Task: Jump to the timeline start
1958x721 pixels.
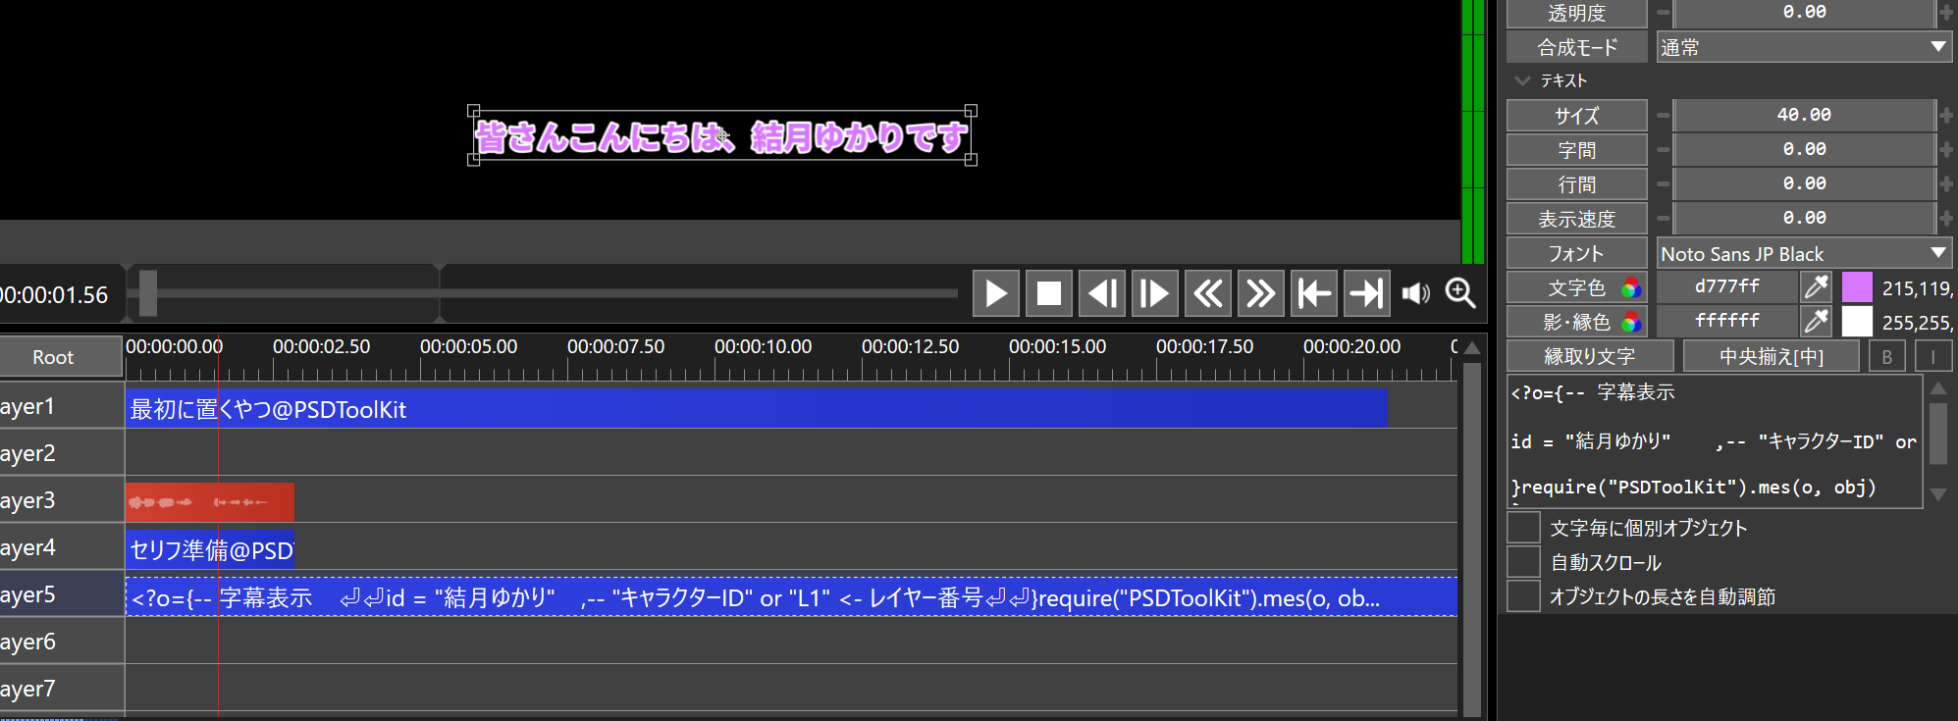Action: point(1314,293)
